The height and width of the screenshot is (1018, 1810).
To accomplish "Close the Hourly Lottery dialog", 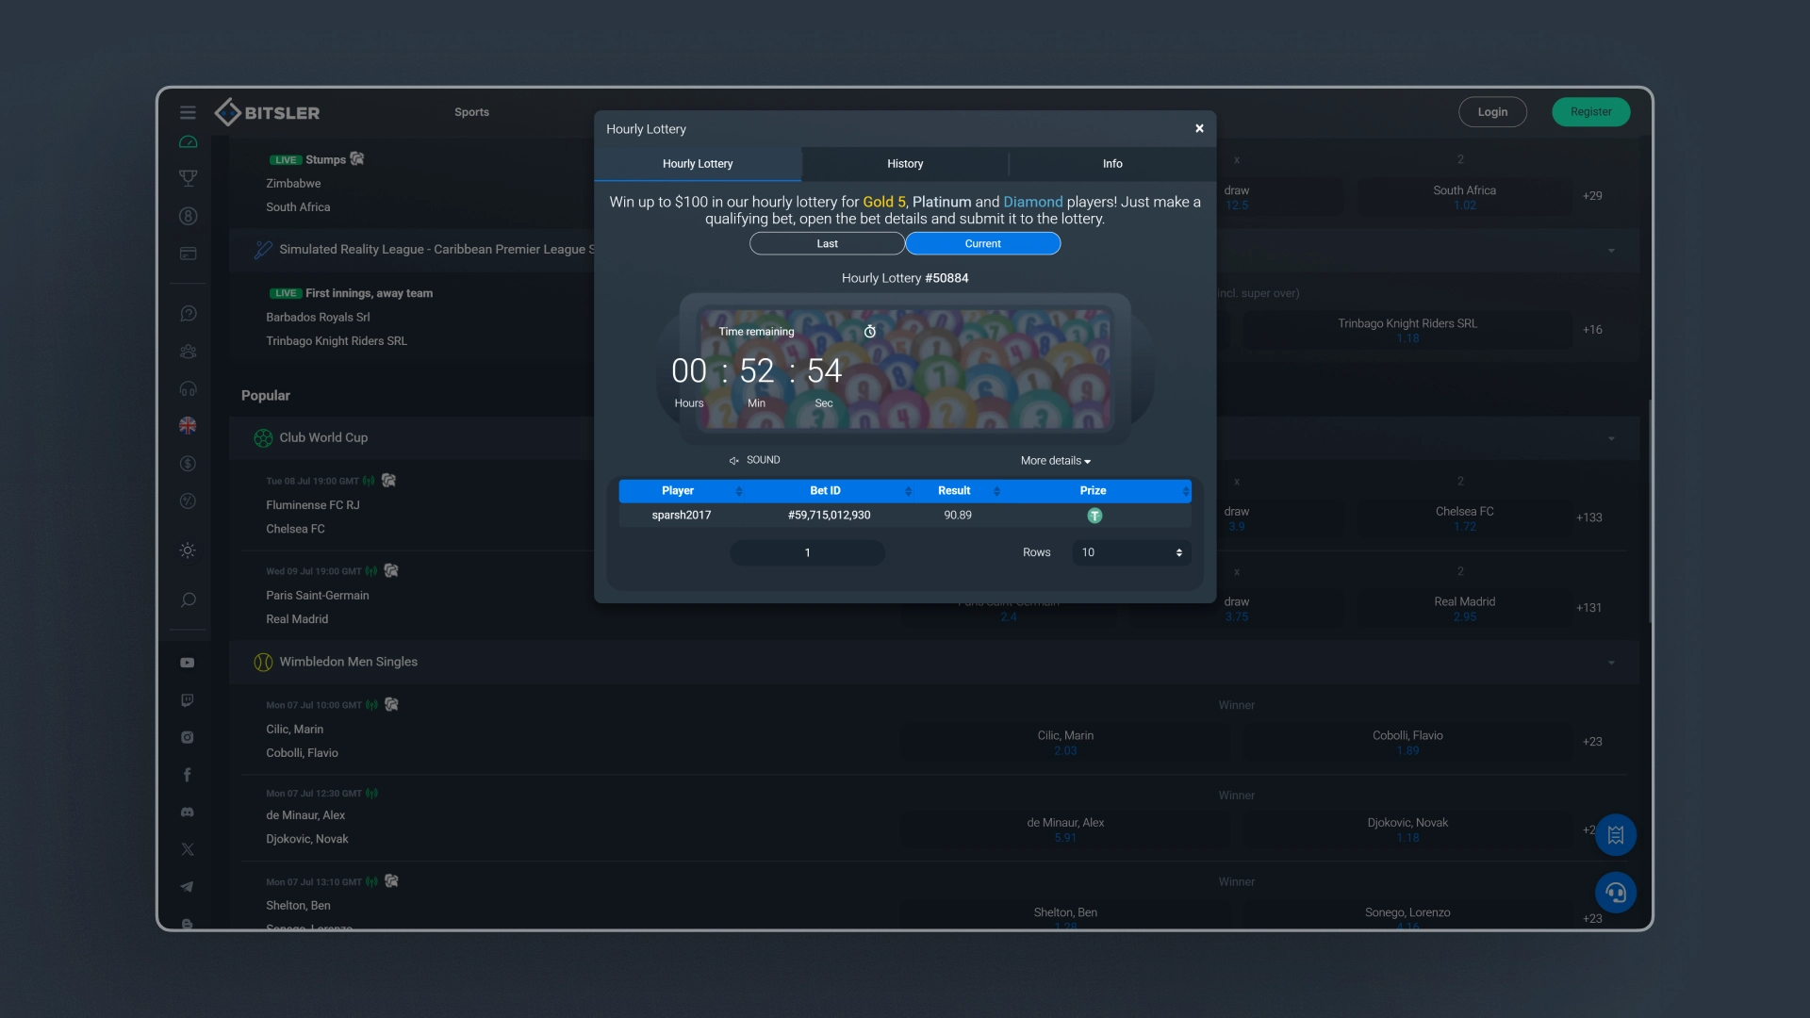I will coord(1199,129).
